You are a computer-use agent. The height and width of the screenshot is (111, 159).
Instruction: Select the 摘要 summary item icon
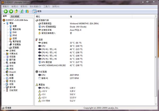10,26
